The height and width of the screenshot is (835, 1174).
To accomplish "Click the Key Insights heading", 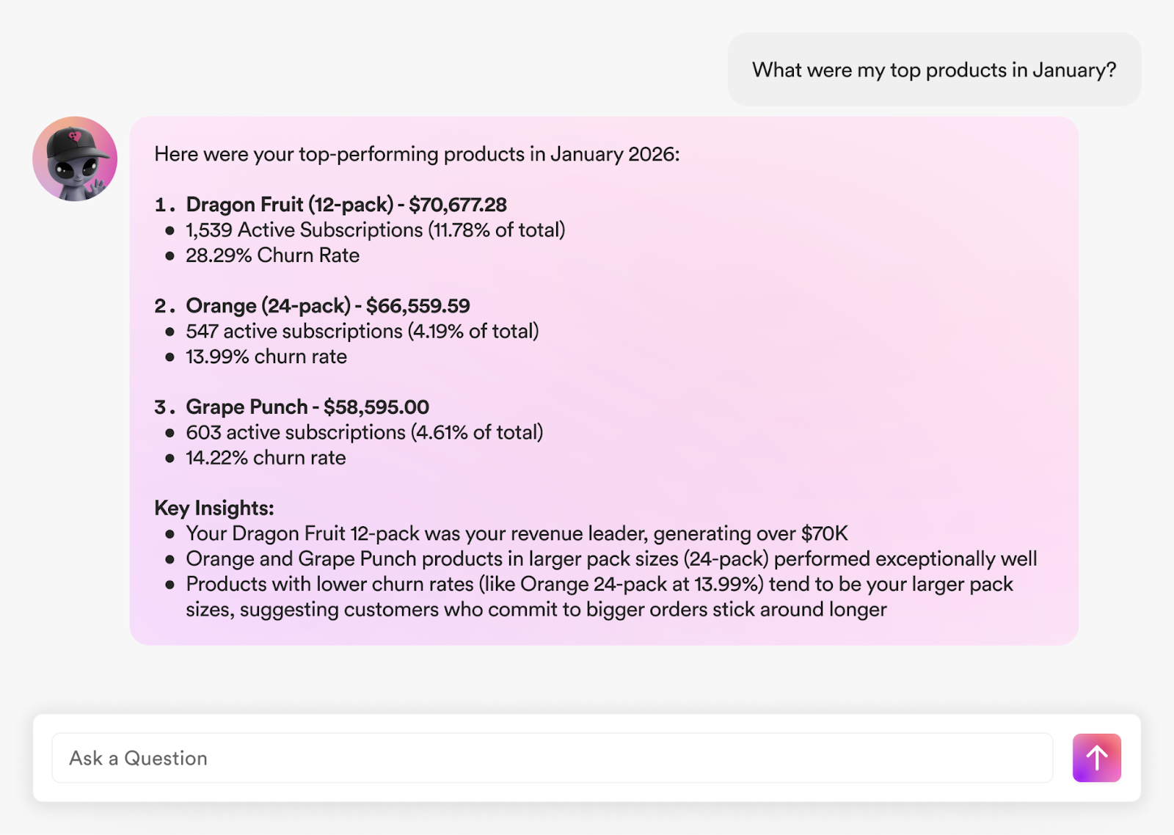I will tap(214, 508).
